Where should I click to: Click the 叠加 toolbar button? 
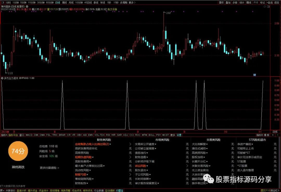tap(228, 3)
